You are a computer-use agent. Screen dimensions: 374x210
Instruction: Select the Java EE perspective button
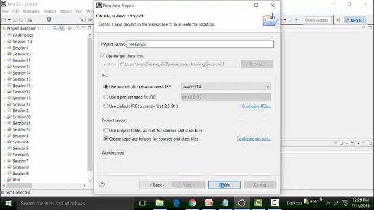355,20
